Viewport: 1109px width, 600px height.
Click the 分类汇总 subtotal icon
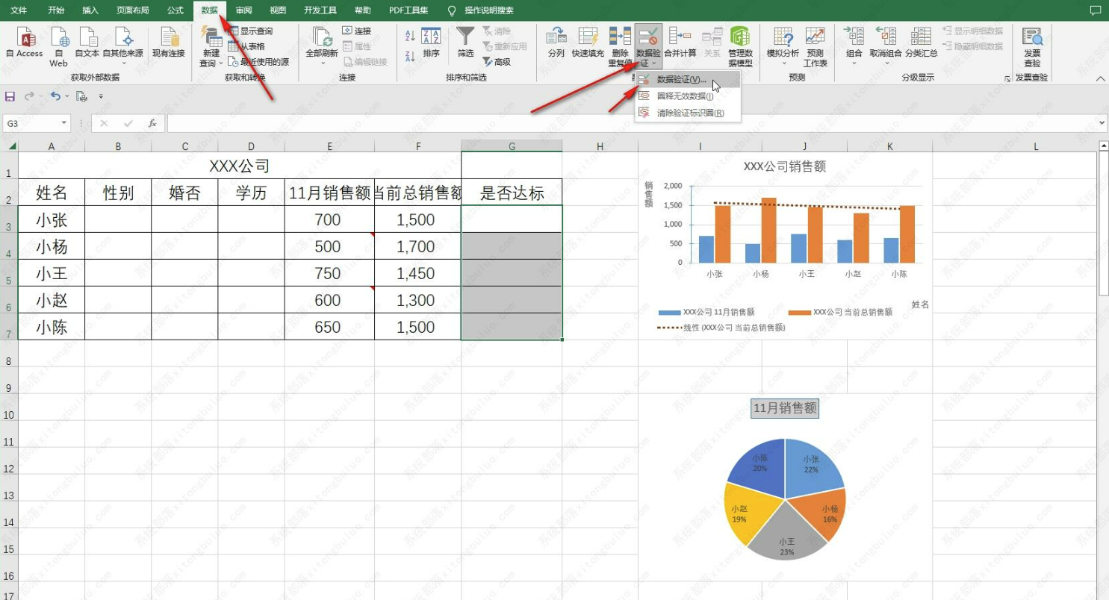[921, 42]
